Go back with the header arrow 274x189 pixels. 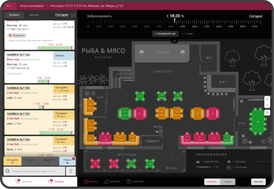point(9,6)
